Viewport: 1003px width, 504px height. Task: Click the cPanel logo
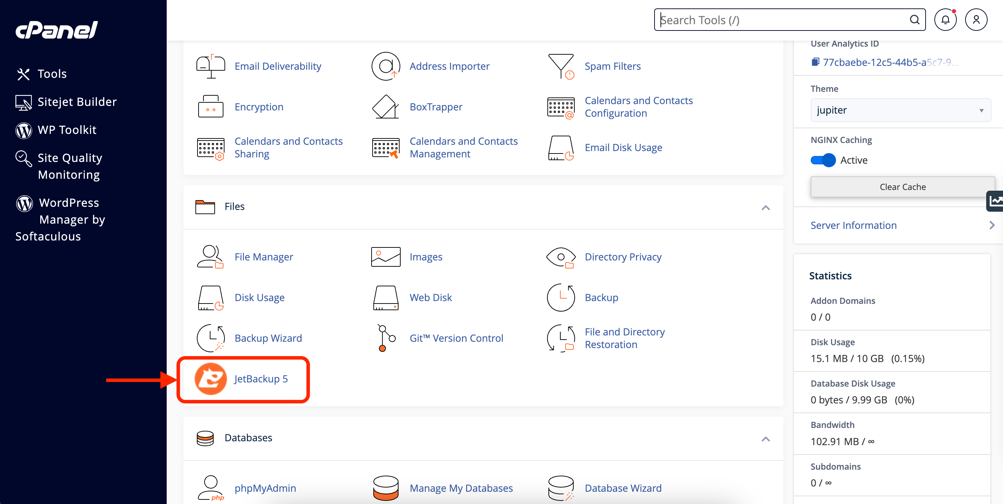tap(56, 30)
